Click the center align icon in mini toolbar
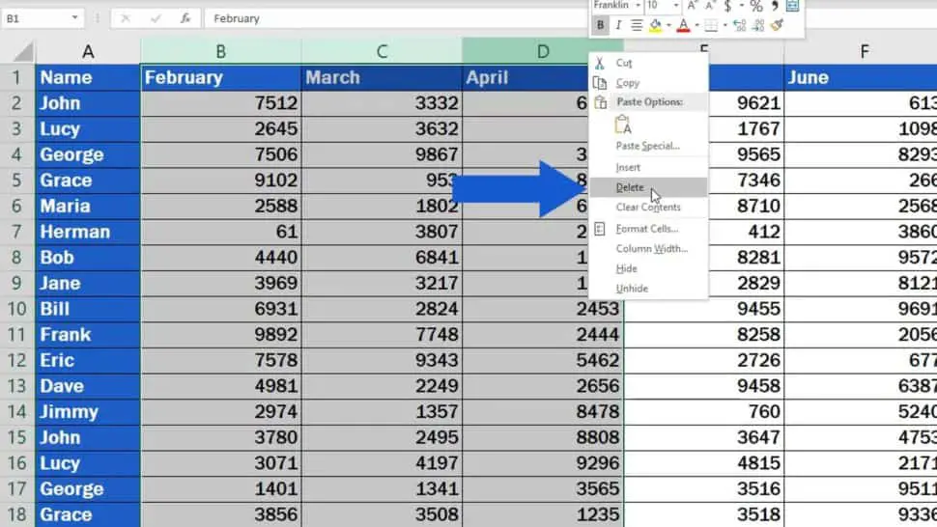This screenshot has height=527, width=937. click(x=637, y=26)
